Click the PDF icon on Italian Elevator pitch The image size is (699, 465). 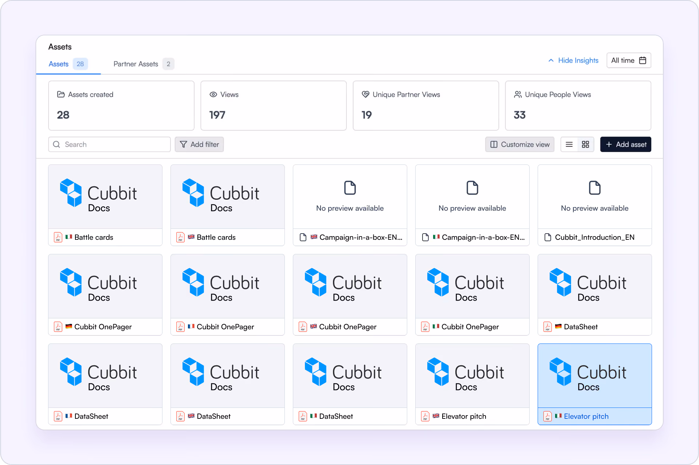(x=547, y=416)
